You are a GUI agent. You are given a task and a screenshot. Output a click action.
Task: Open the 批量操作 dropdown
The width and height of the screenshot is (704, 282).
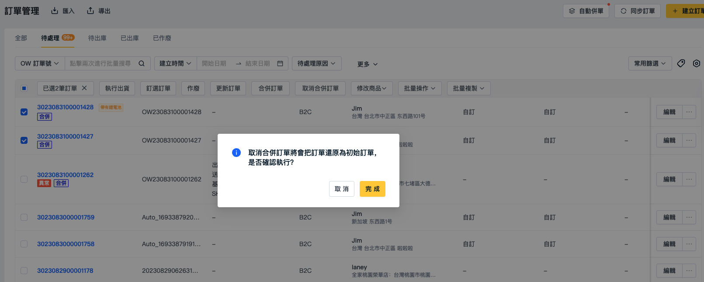coord(420,88)
